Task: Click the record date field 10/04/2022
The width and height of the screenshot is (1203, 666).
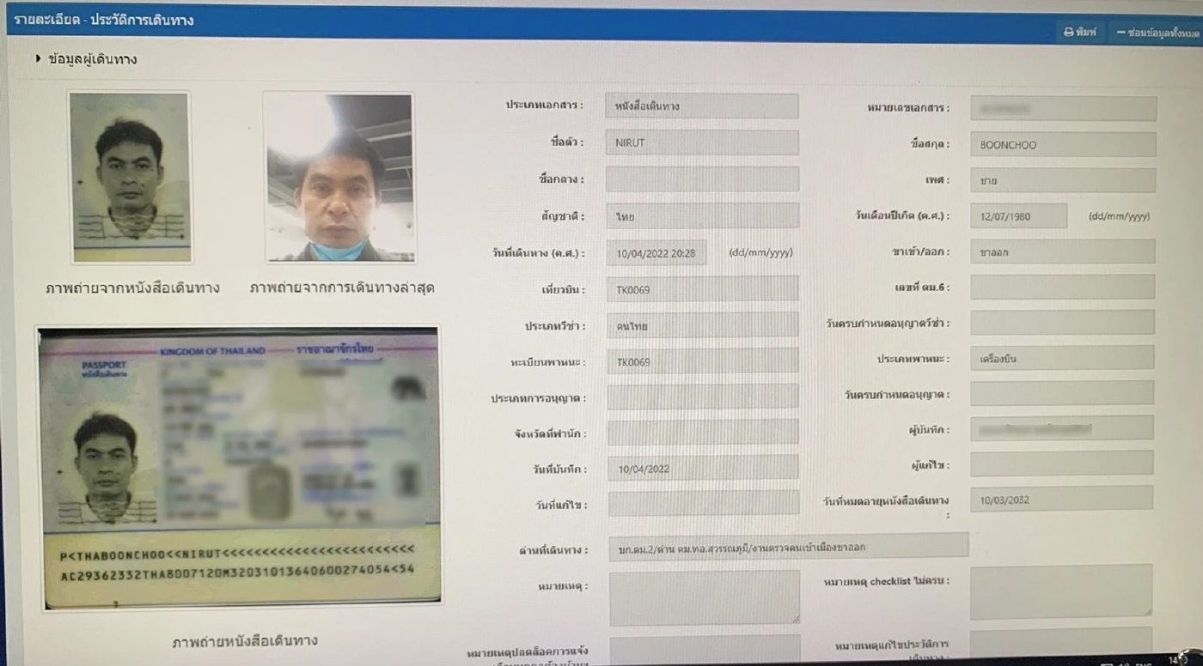Action: pyautogui.click(x=701, y=469)
